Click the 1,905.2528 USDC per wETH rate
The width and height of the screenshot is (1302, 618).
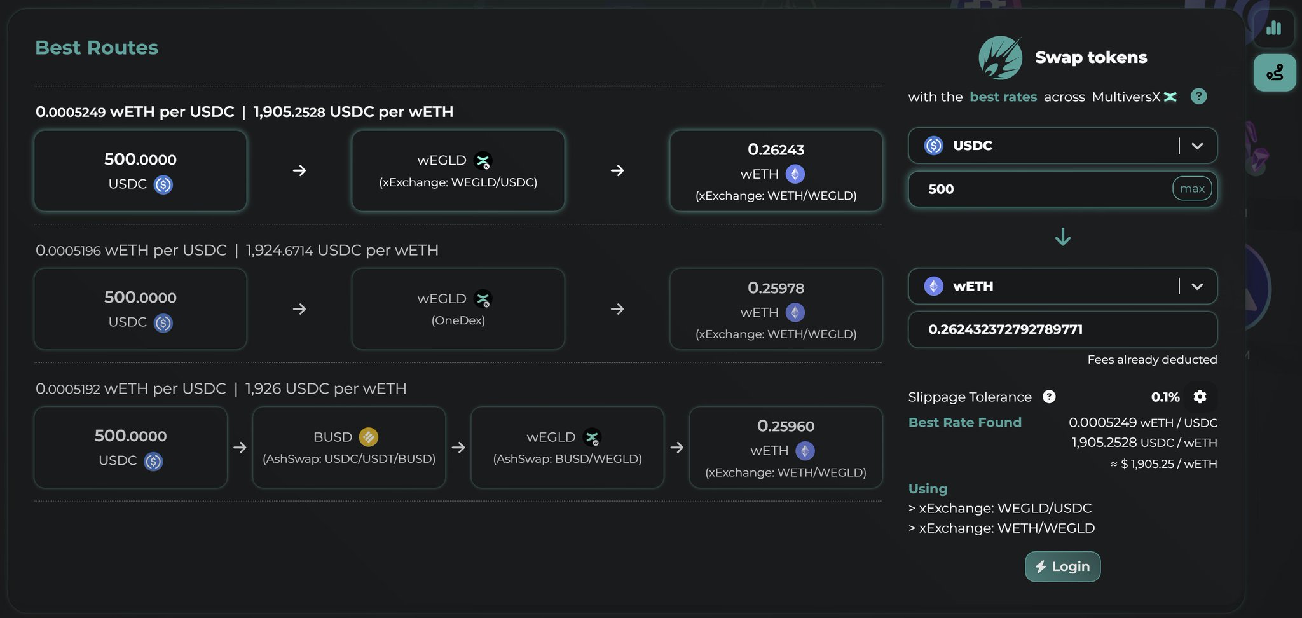pyautogui.click(x=353, y=112)
